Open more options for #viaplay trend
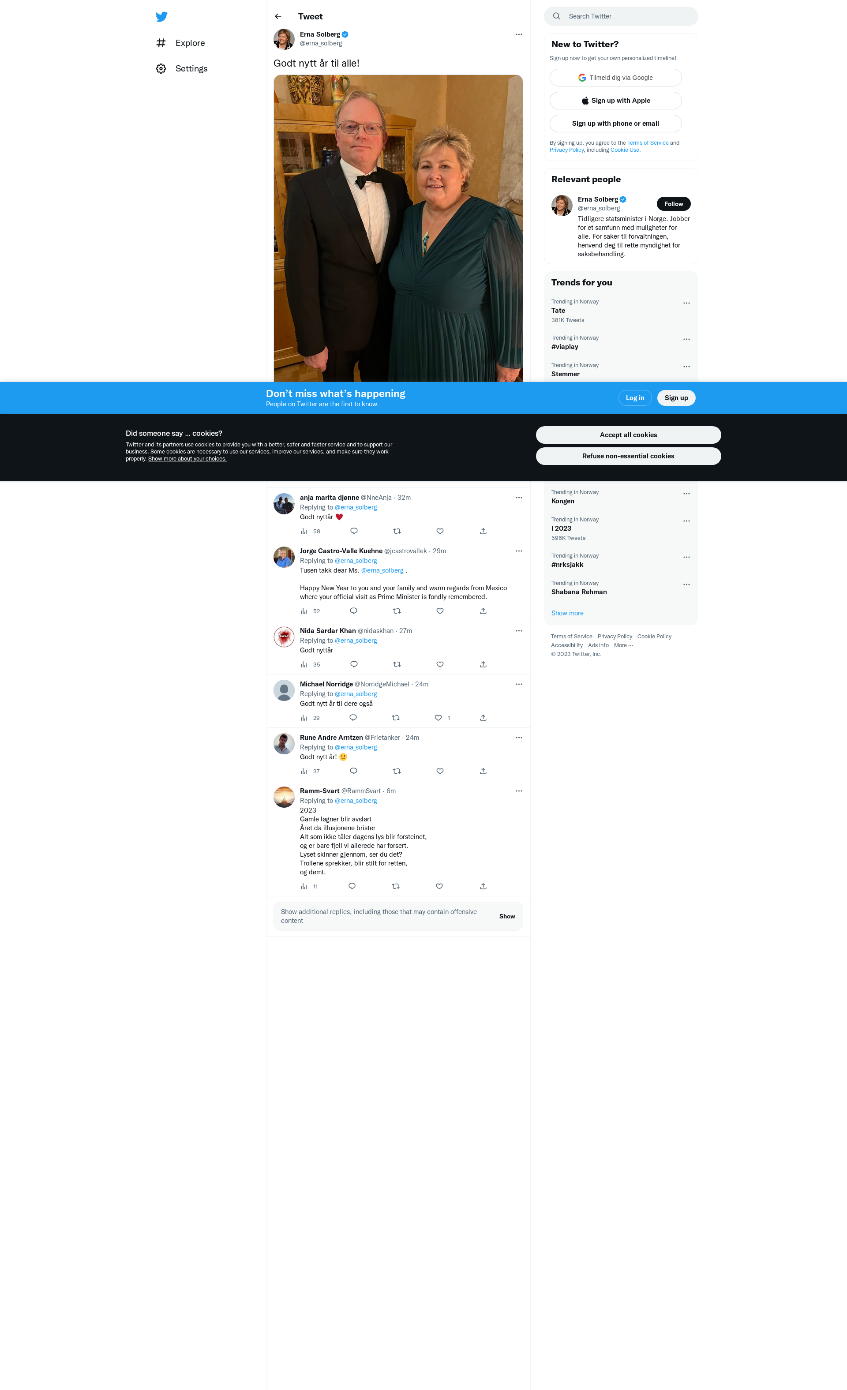Screen dimensions: 847x1390 686,339
